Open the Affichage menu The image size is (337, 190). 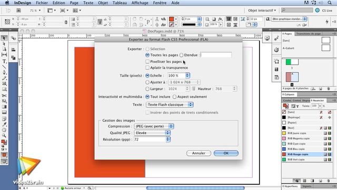(140, 3)
